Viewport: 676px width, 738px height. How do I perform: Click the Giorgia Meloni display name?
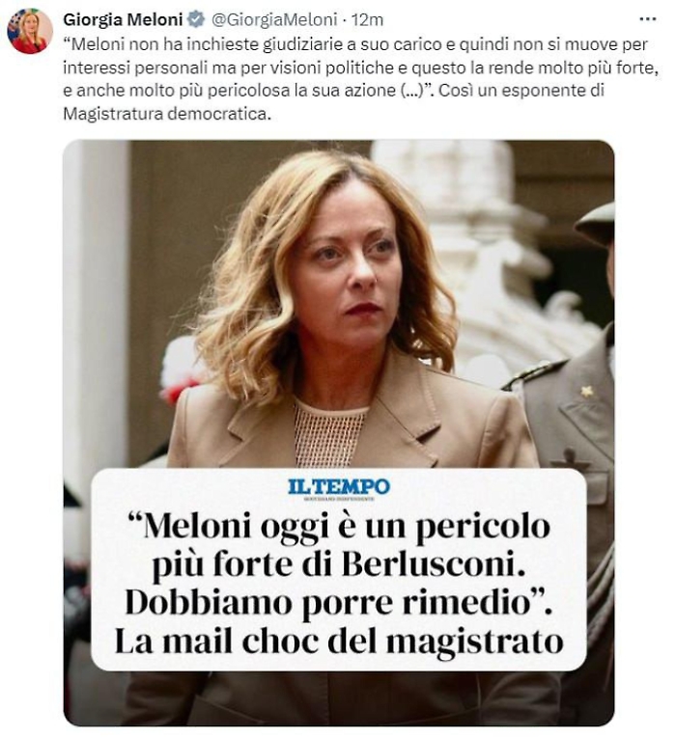pos(123,19)
